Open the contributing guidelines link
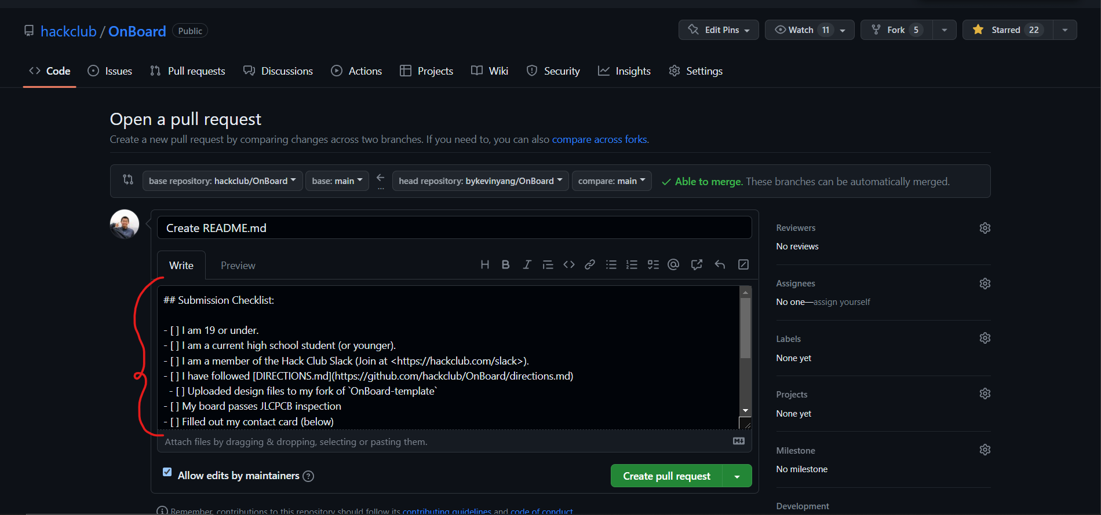The image size is (1101, 515). point(447,512)
